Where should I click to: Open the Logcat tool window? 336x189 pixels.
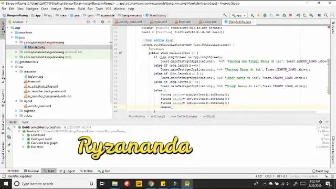click(x=67, y=171)
